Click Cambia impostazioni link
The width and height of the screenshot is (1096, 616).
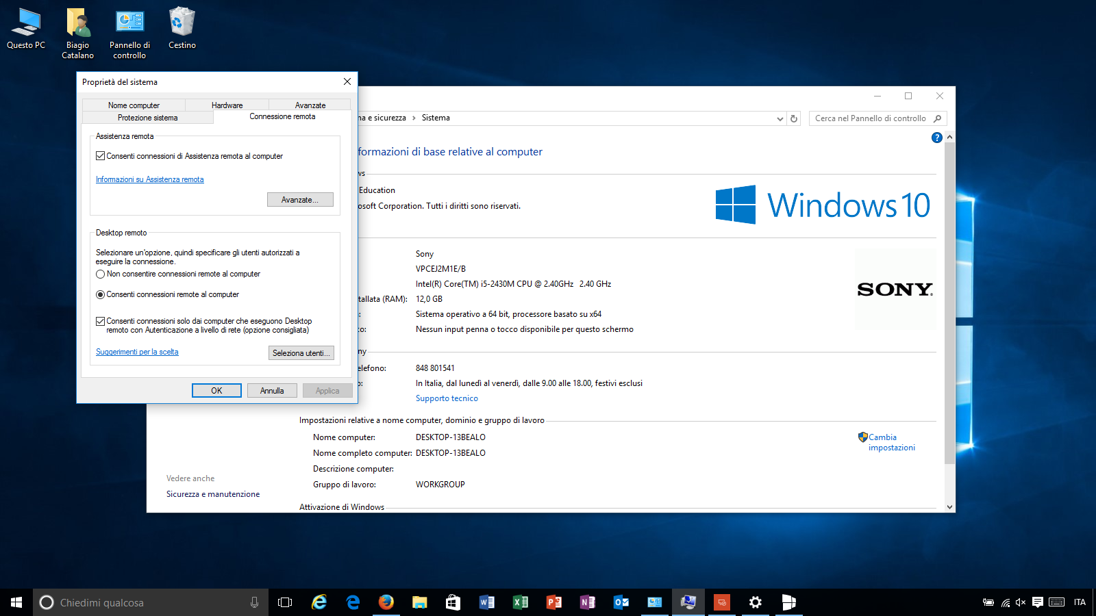click(892, 442)
